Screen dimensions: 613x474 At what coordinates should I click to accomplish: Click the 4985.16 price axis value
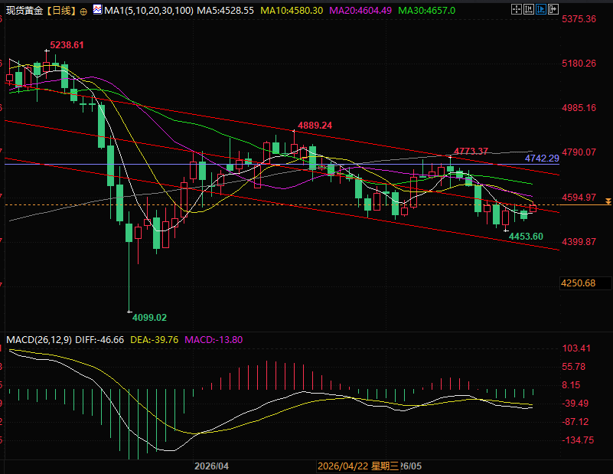[x=579, y=108]
